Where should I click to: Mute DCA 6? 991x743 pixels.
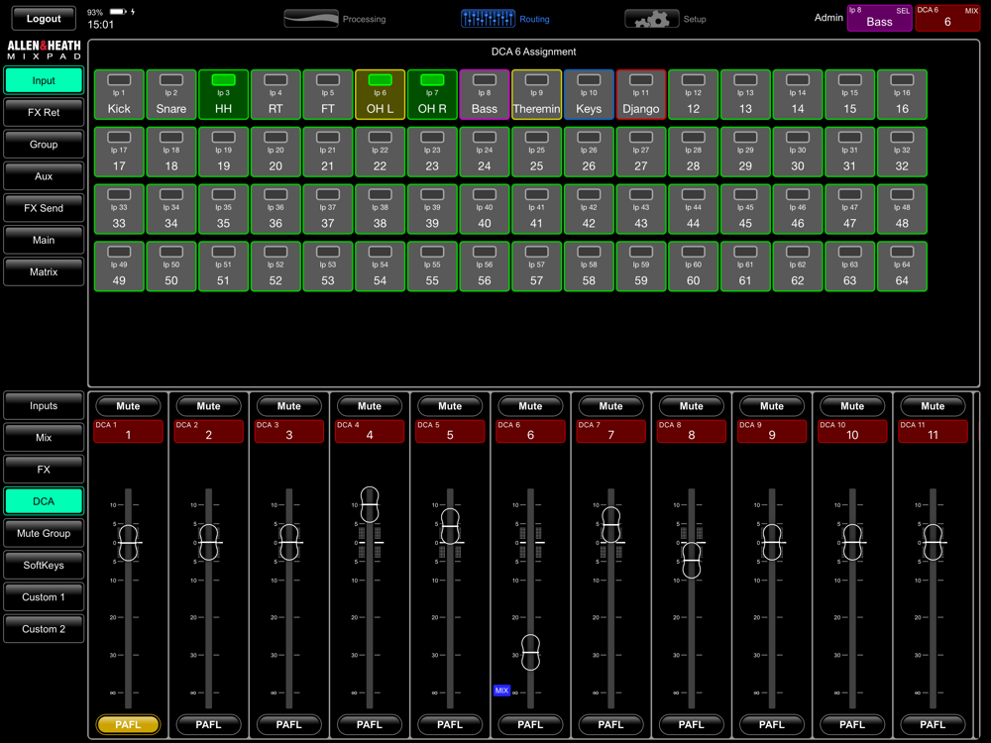coord(530,406)
